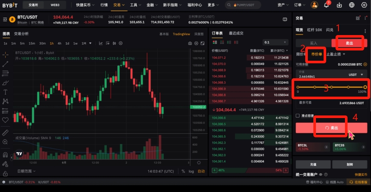371x192 pixels.
Task: Show both bids and asks in order book
Action: [x=215, y=42]
